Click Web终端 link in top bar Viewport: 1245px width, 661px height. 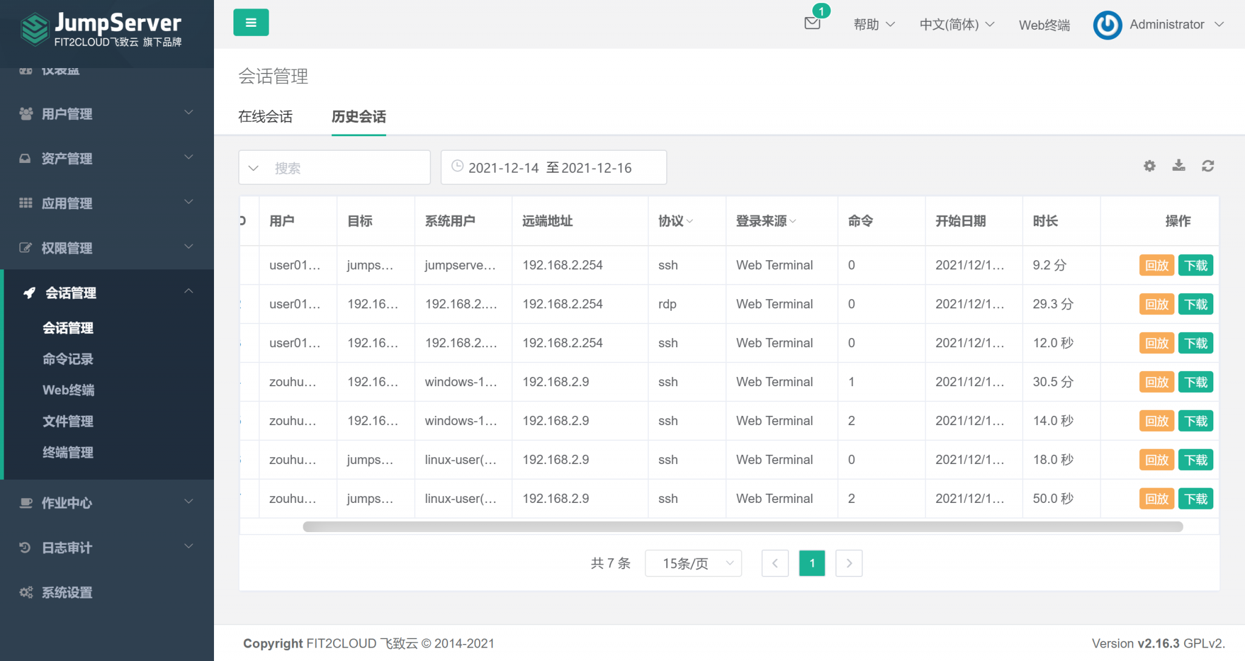tap(1044, 25)
